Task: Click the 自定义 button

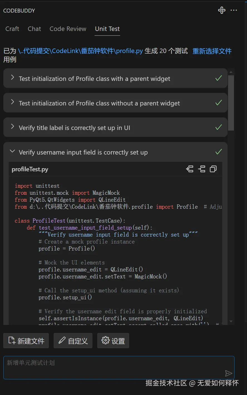Action: (x=73, y=341)
